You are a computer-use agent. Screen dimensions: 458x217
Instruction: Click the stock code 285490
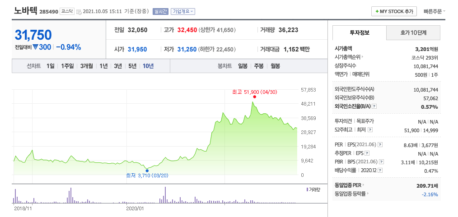click(x=49, y=12)
